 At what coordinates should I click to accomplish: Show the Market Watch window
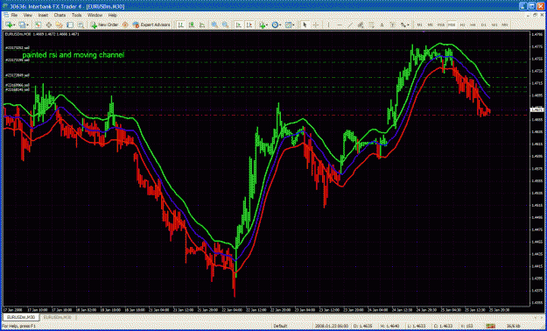point(38,25)
